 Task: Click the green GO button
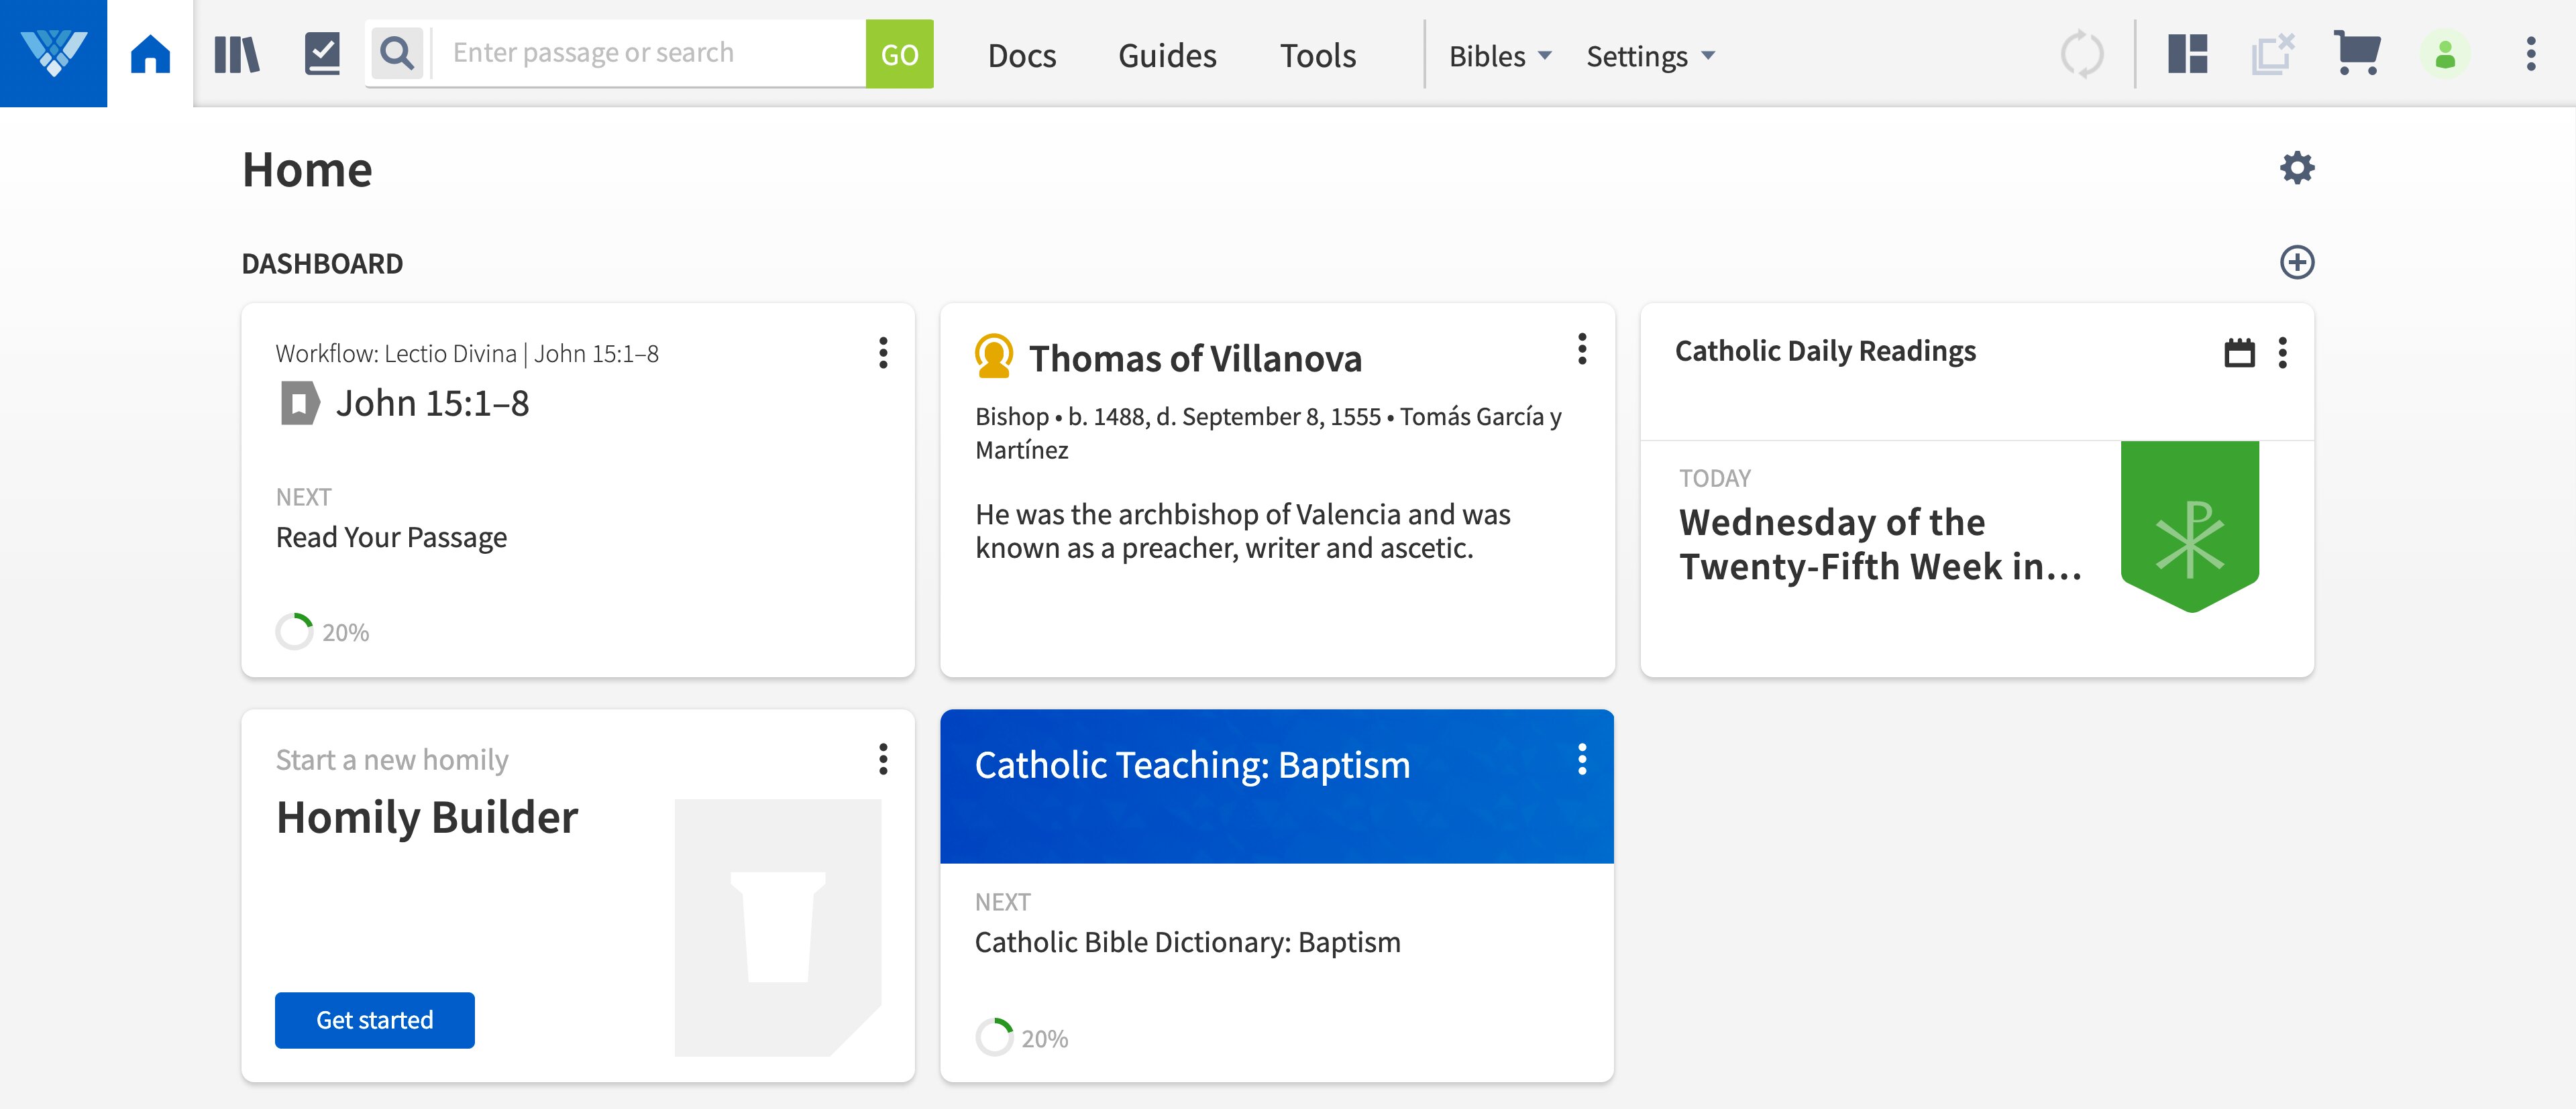click(899, 54)
